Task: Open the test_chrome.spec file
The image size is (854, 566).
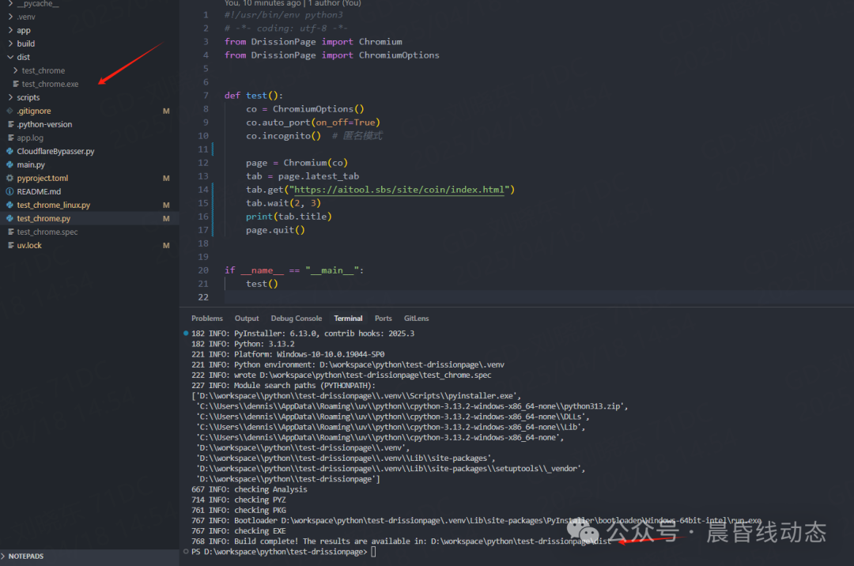Action: coord(47,232)
